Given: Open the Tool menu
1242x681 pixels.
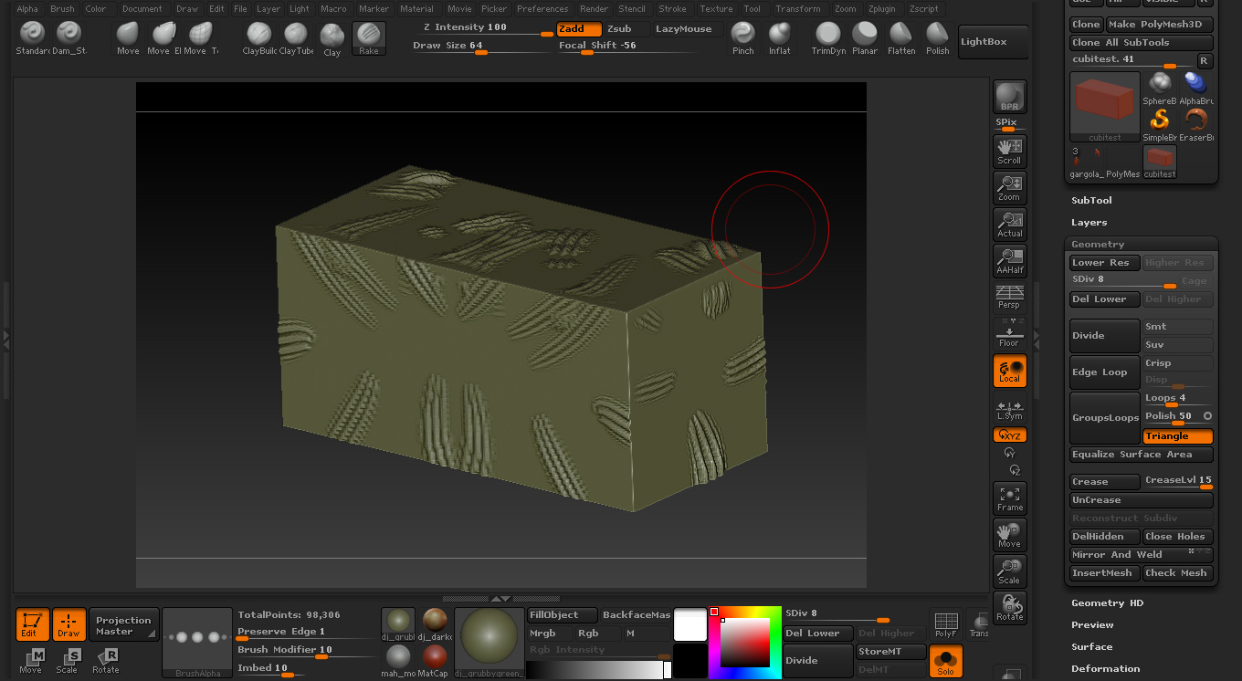Looking at the screenshot, I should pos(752,8).
